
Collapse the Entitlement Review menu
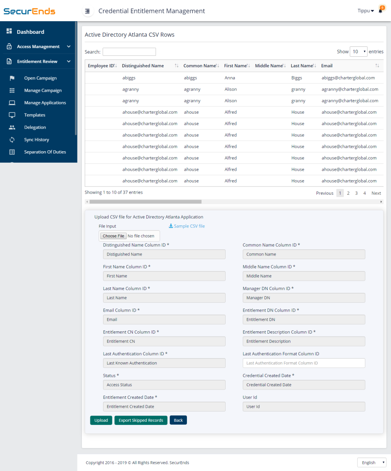click(x=37, y=62)
